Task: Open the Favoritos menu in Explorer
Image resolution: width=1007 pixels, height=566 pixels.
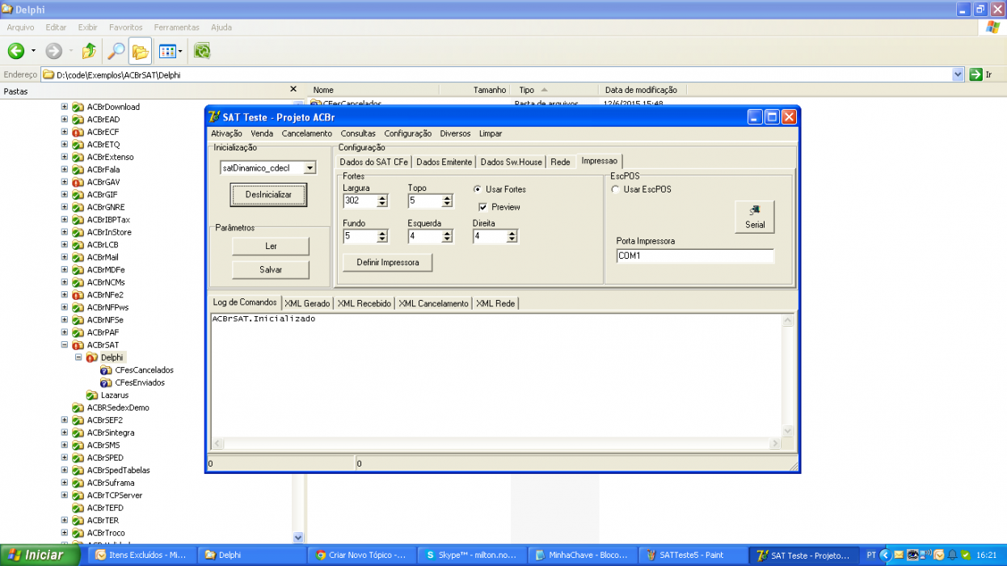Action: tap(125, 27)
